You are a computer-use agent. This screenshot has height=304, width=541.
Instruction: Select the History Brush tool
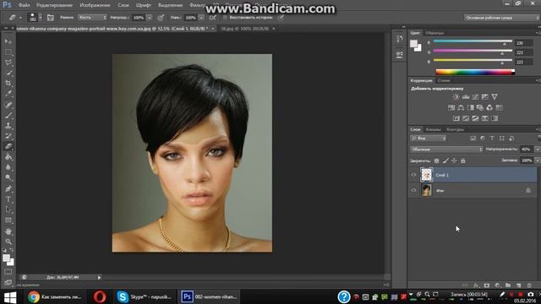click(8, 136)
